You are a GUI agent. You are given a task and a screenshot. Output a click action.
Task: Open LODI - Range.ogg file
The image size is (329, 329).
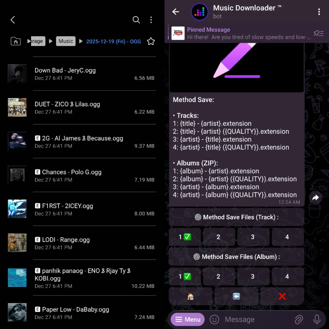pyautogui.click(x=82, y=243)
